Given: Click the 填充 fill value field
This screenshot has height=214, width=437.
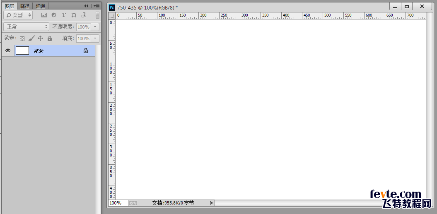Looking at the screenshot, I should (83, 38).
